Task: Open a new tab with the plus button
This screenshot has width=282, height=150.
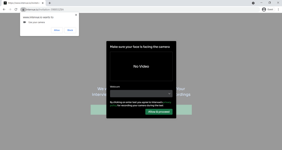Action: 50,3
